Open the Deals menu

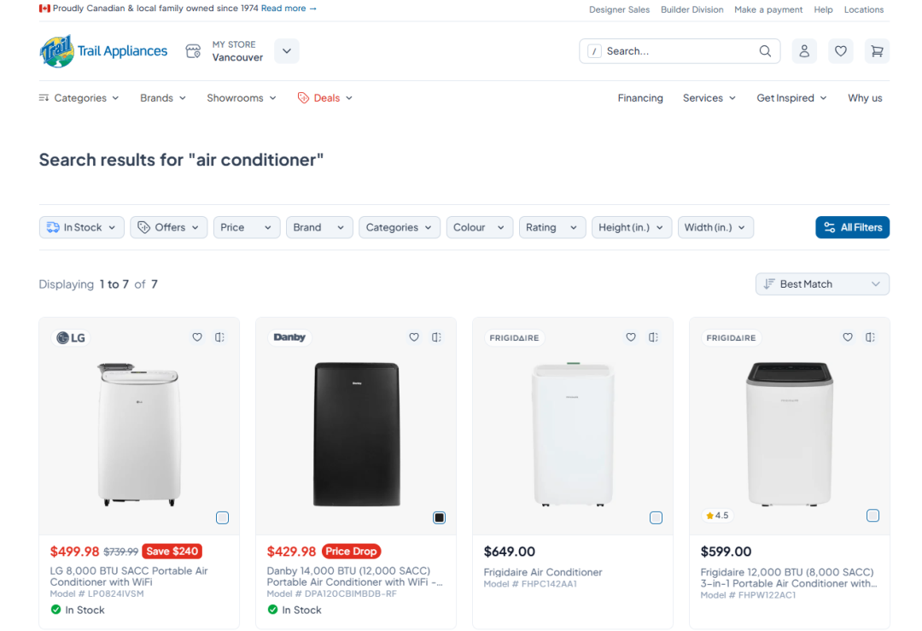click(325, 98)
